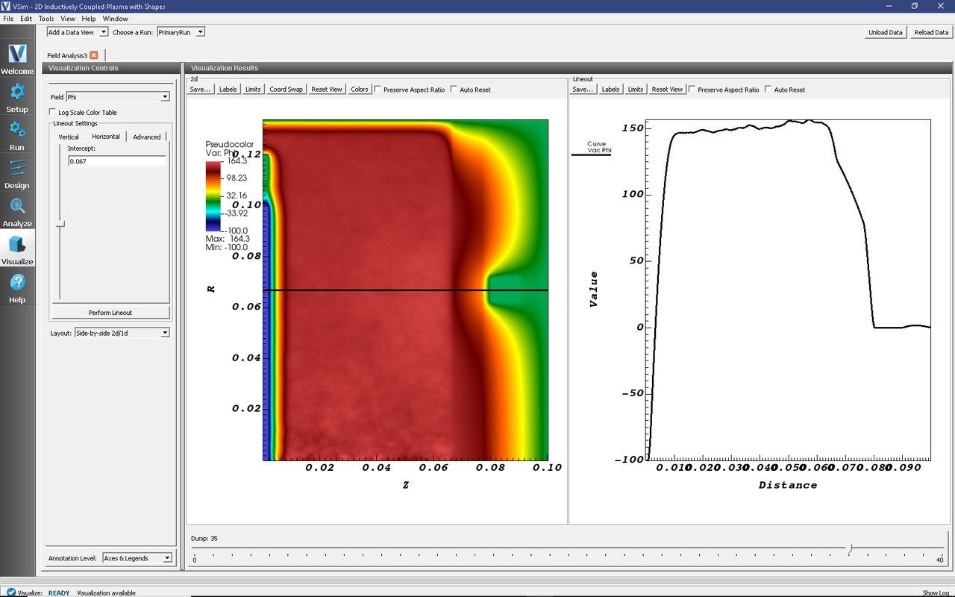Viewport: 955px width, 597px height.
Task: Open the File menu
Action: (8, 19)
